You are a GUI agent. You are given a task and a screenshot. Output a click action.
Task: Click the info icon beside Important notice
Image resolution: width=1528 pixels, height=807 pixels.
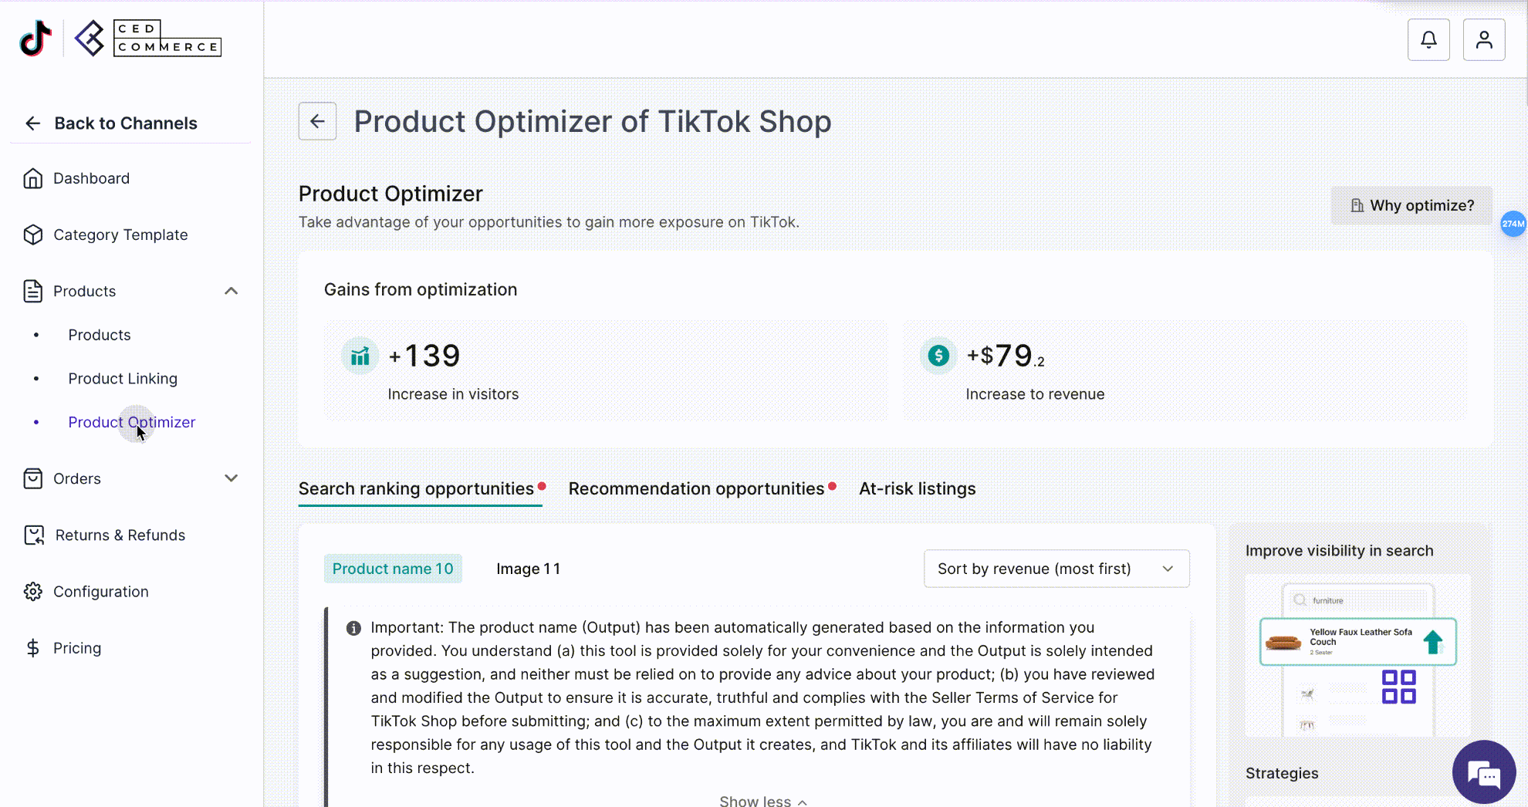tap(353, 628)
